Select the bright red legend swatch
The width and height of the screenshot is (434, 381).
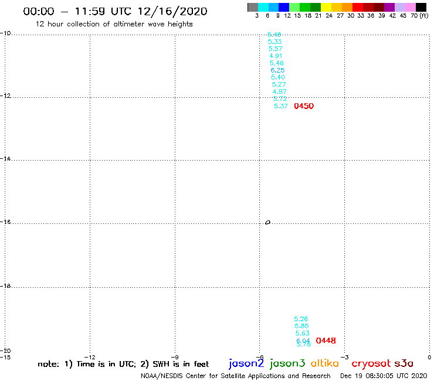point(358,7)
